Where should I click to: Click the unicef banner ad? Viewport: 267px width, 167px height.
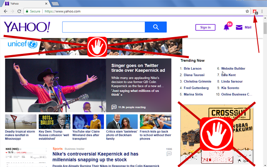[x=93, y=46]
